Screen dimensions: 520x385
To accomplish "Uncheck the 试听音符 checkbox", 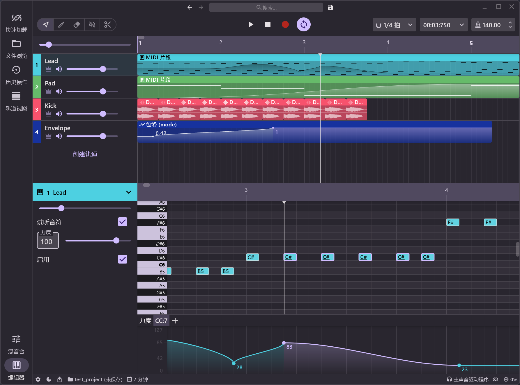I will [123, 222].
